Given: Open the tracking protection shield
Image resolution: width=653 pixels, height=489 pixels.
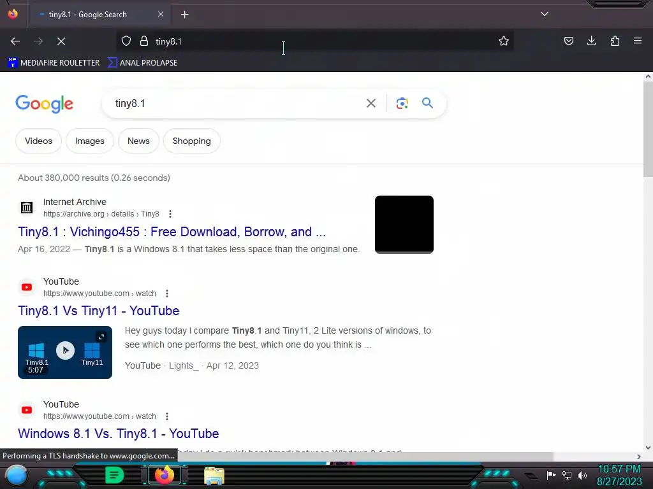Looking at the screenshot, I should pyautogui.click(x=126, y=41).
